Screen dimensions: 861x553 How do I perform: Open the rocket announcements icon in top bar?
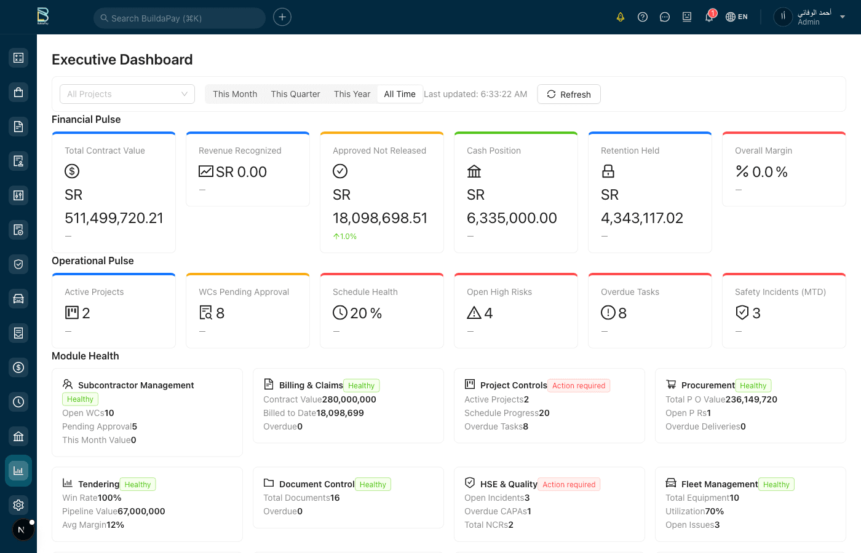point(620,17)
